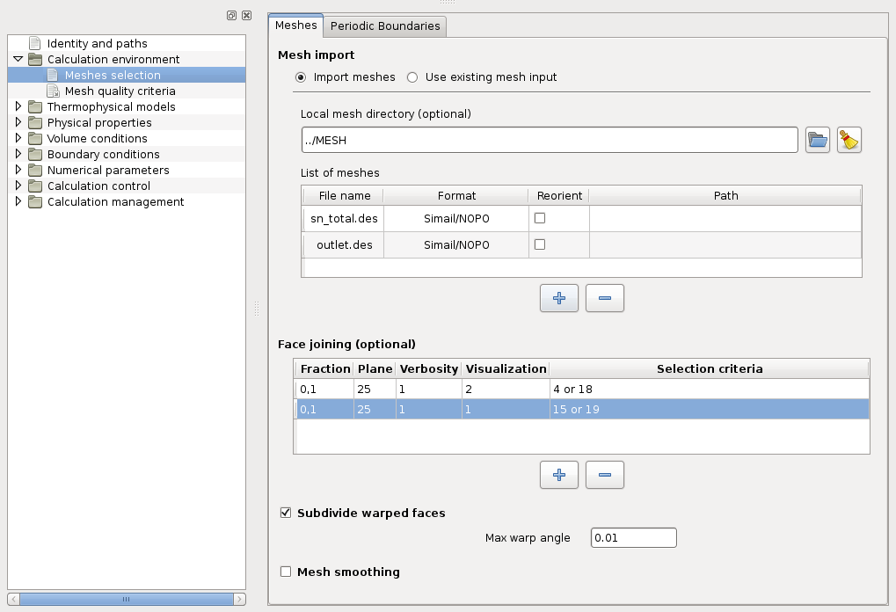Open Identity and paths in the tree

coord(97,43)
